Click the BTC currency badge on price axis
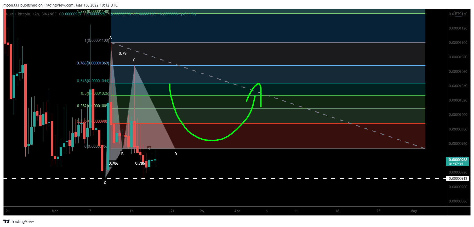This screenshot has height=227, width=474. 458,14
